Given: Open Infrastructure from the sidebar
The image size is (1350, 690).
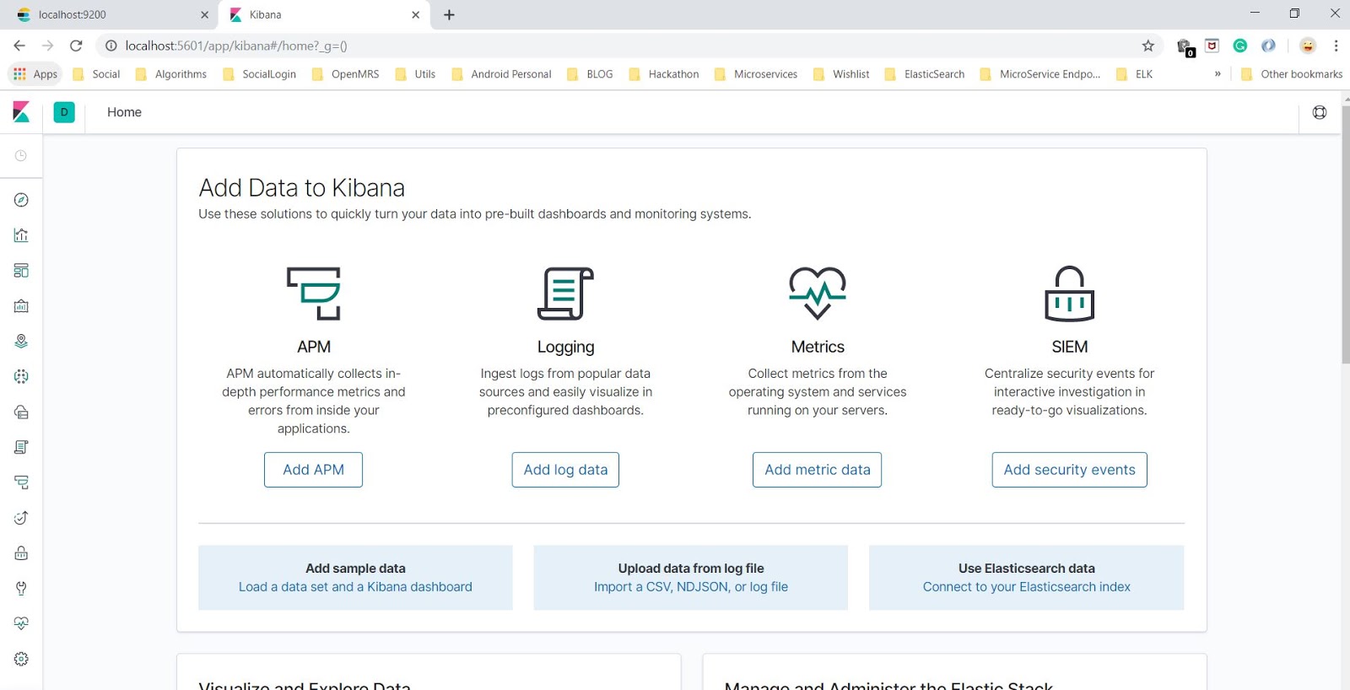Looking at the screenshot, I should (21, 412).
